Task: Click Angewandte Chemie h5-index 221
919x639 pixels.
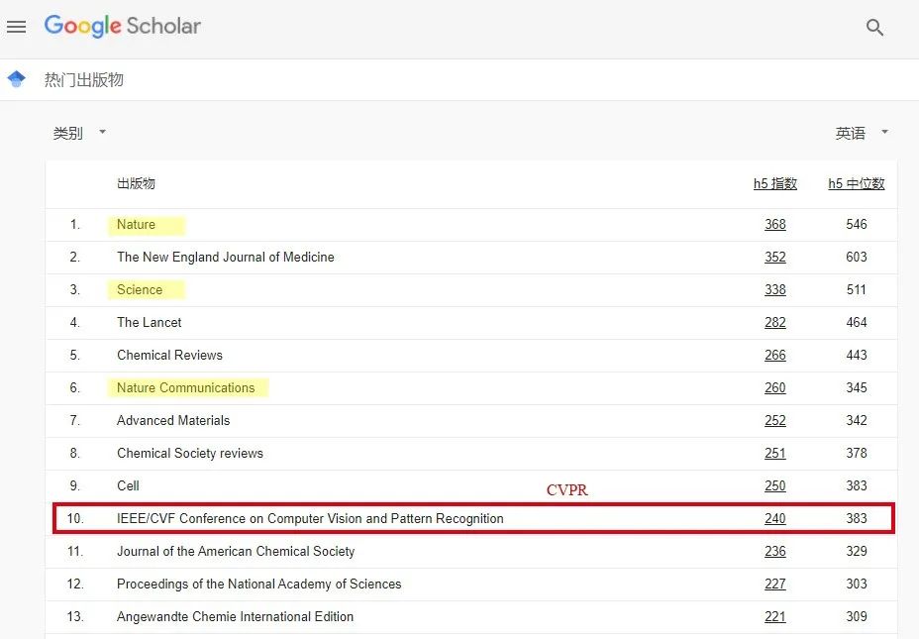Action: point(774,616)
